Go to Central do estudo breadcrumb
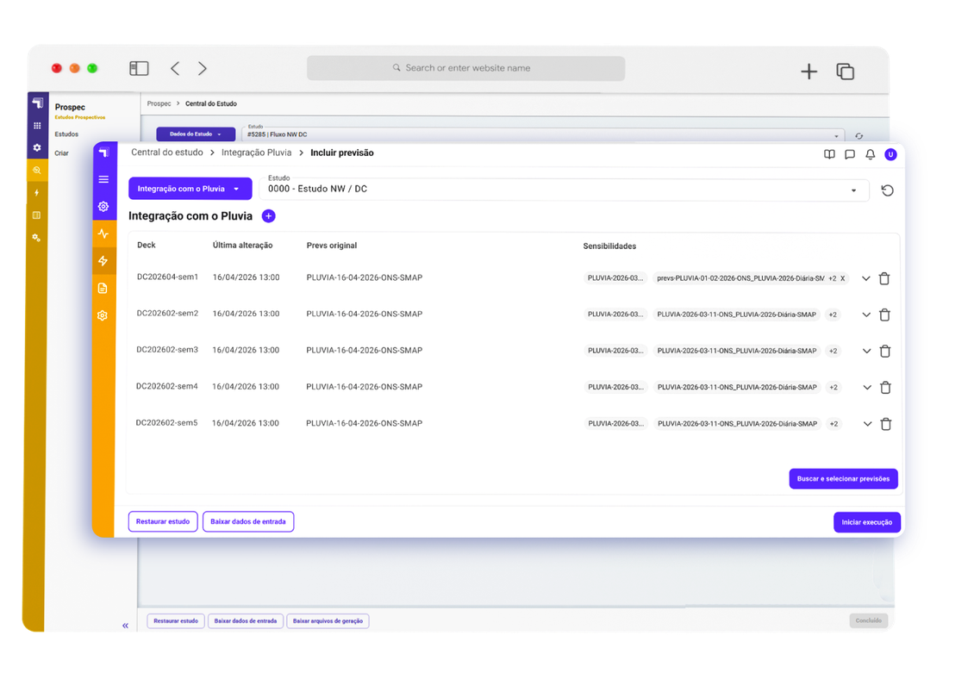Viewport: 974px width, 679px height. 167,153
